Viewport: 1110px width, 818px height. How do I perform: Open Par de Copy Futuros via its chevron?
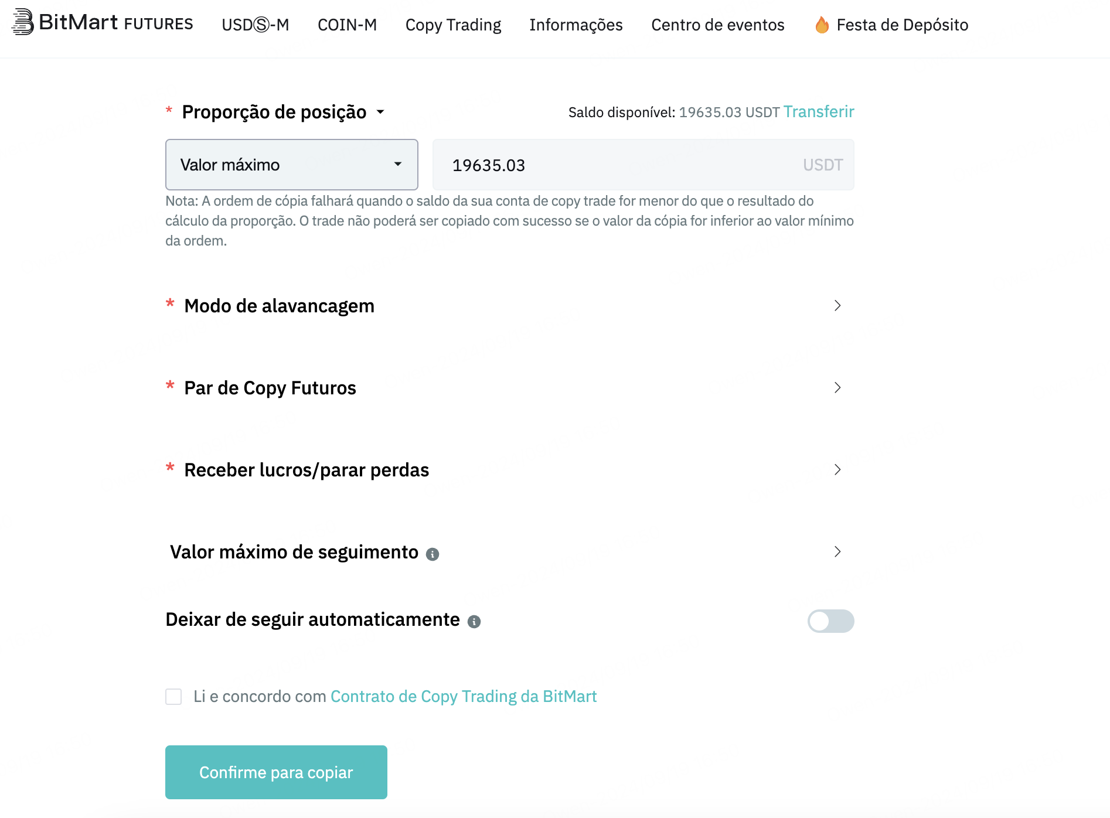[837, 387]
